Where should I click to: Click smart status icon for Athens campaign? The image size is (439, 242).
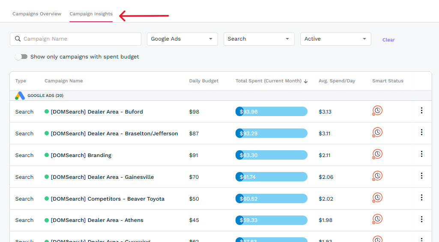(377, 219)
